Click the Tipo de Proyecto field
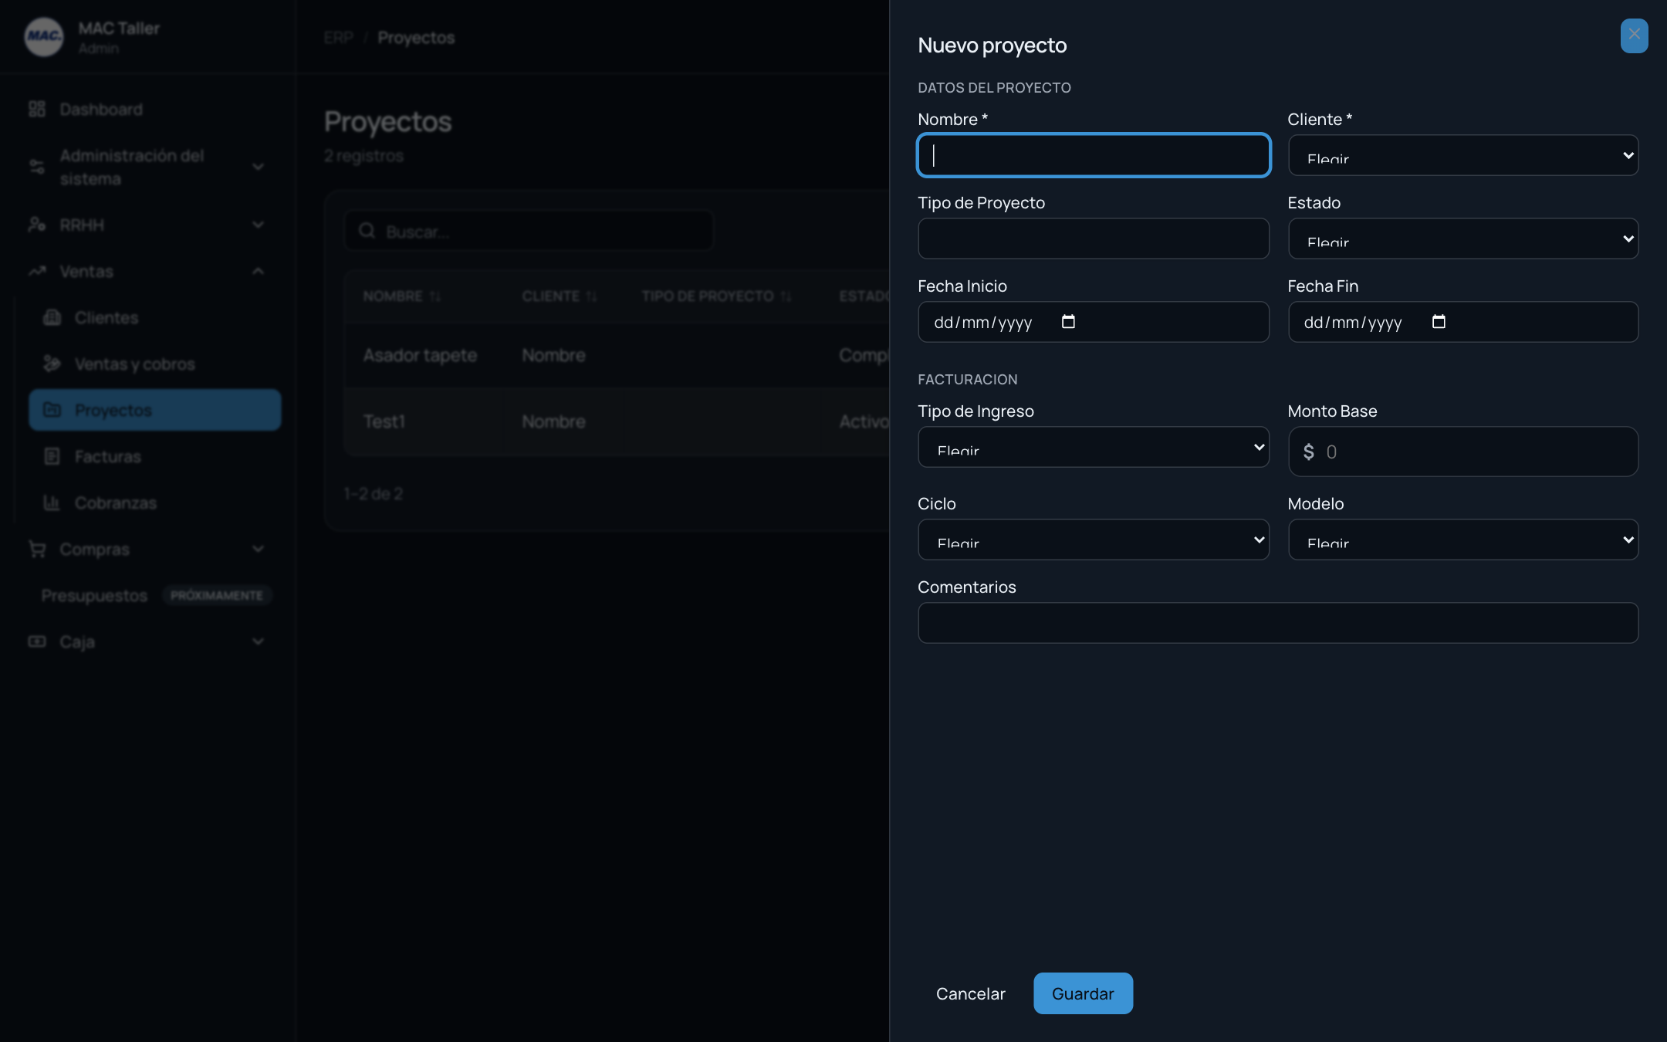This screenshot has width=1667, height=1042. 1094,239
